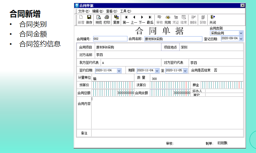The height and width of the screenshot is (153, 256).
Task: Restore form with 复原 icon
Action: coord(116,19)
